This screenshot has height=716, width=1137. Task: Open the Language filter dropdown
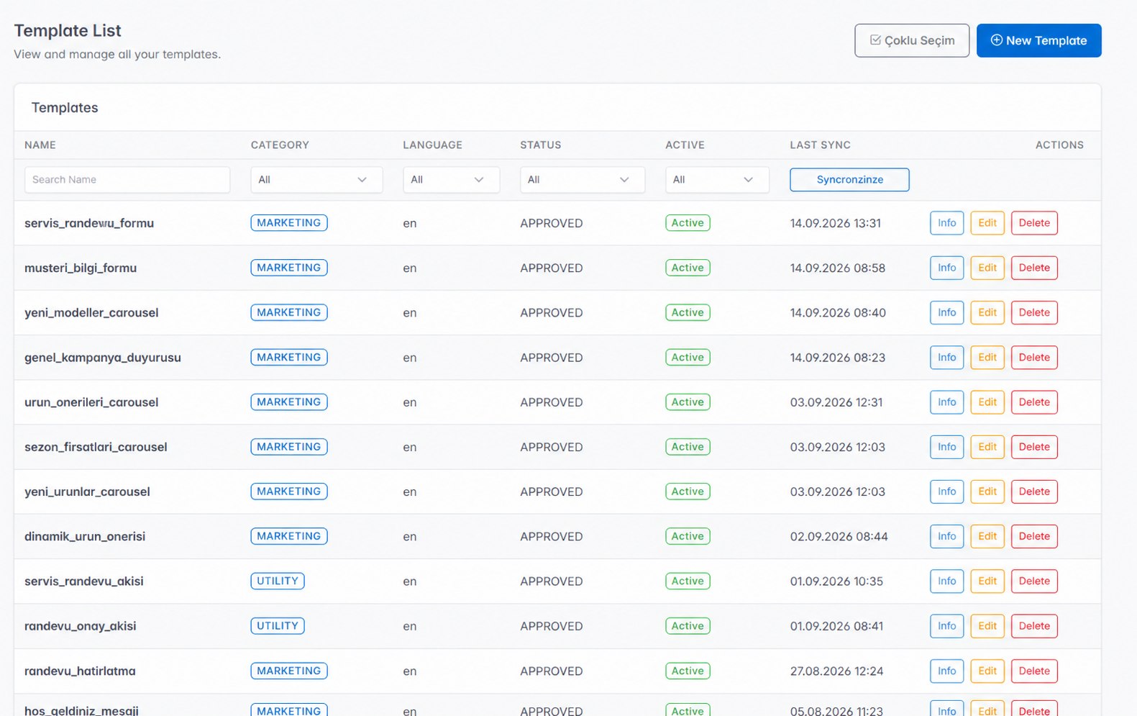point(451,179)
